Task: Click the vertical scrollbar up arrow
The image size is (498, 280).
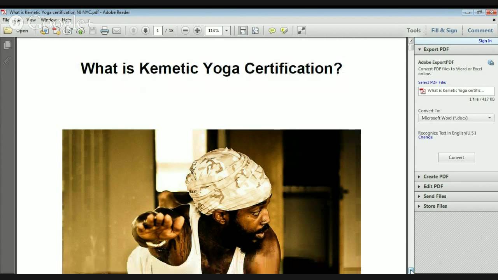Action: (x=411, y=40)
